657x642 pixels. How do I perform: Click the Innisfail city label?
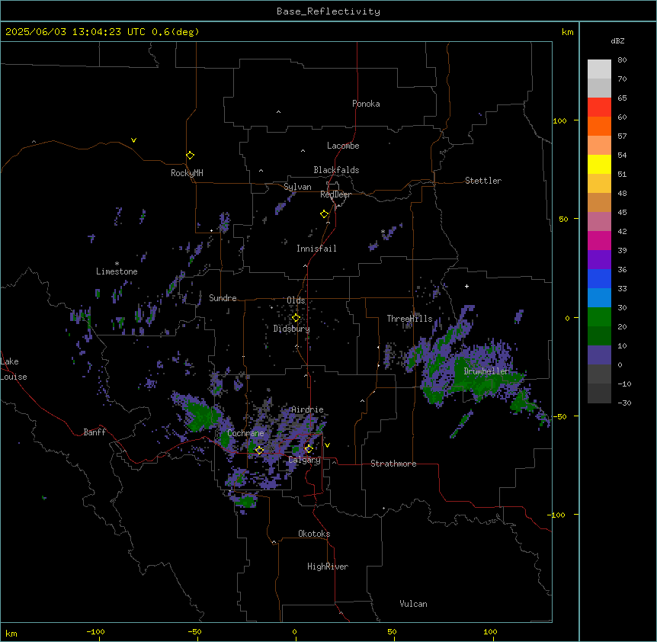point(316,249)
